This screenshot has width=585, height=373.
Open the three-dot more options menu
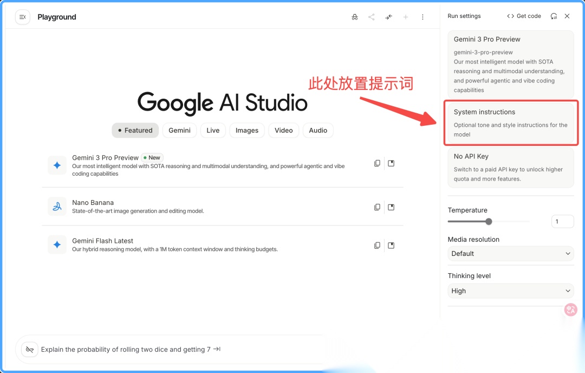[422, 17]
